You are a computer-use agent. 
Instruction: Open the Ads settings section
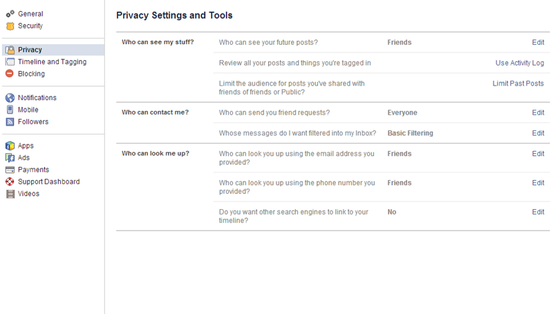tap(24, 158)
